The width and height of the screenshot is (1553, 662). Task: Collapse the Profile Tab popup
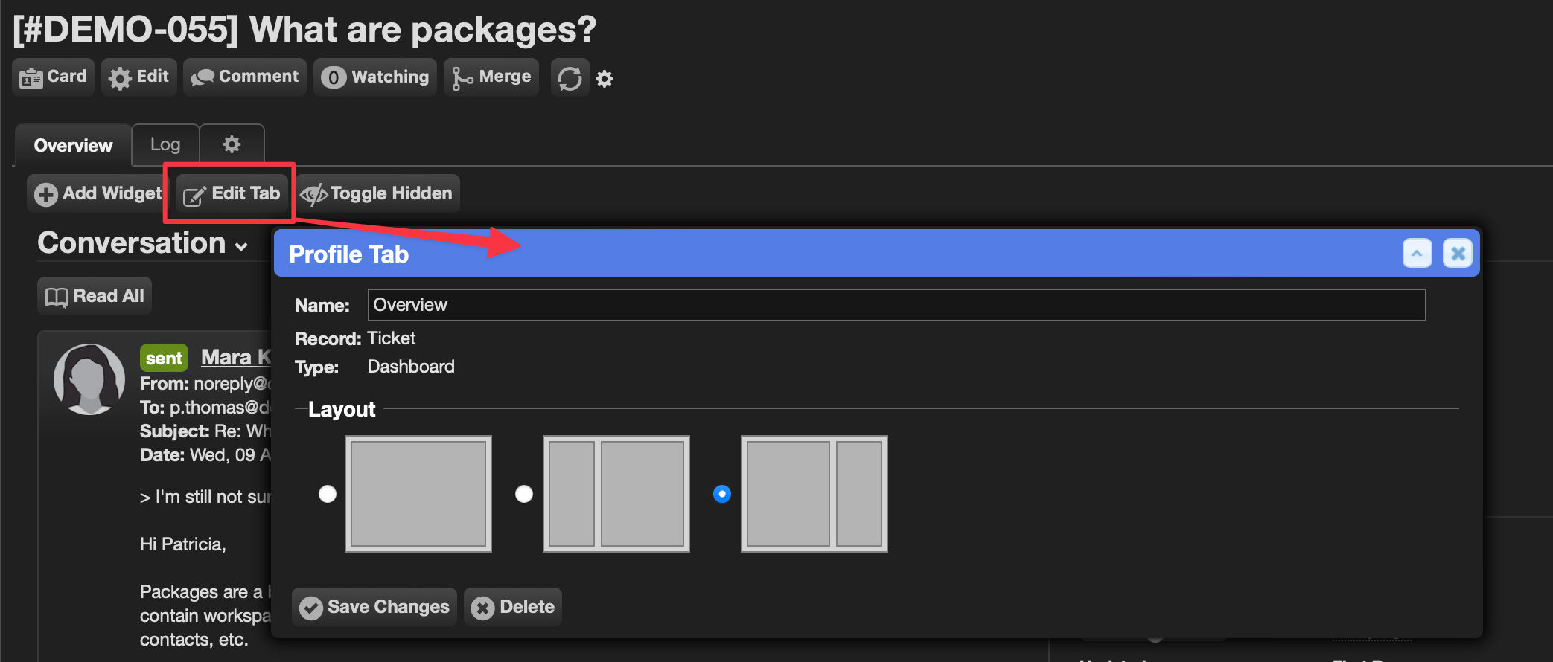pos(1417,254)
